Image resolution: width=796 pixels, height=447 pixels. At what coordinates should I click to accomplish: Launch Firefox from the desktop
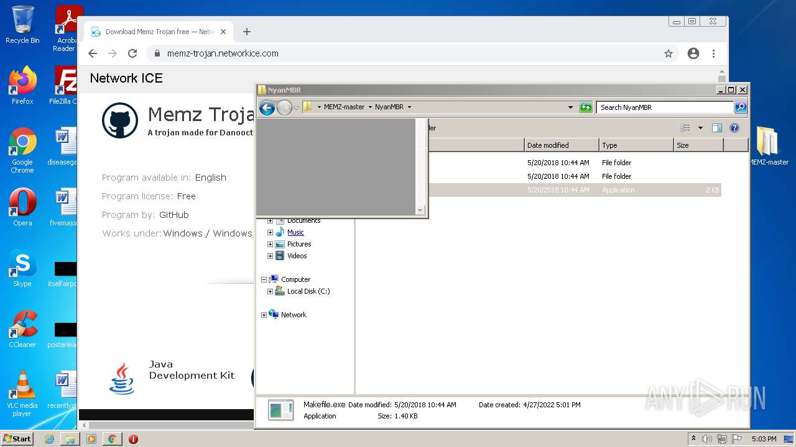click(x=22, y=86)
